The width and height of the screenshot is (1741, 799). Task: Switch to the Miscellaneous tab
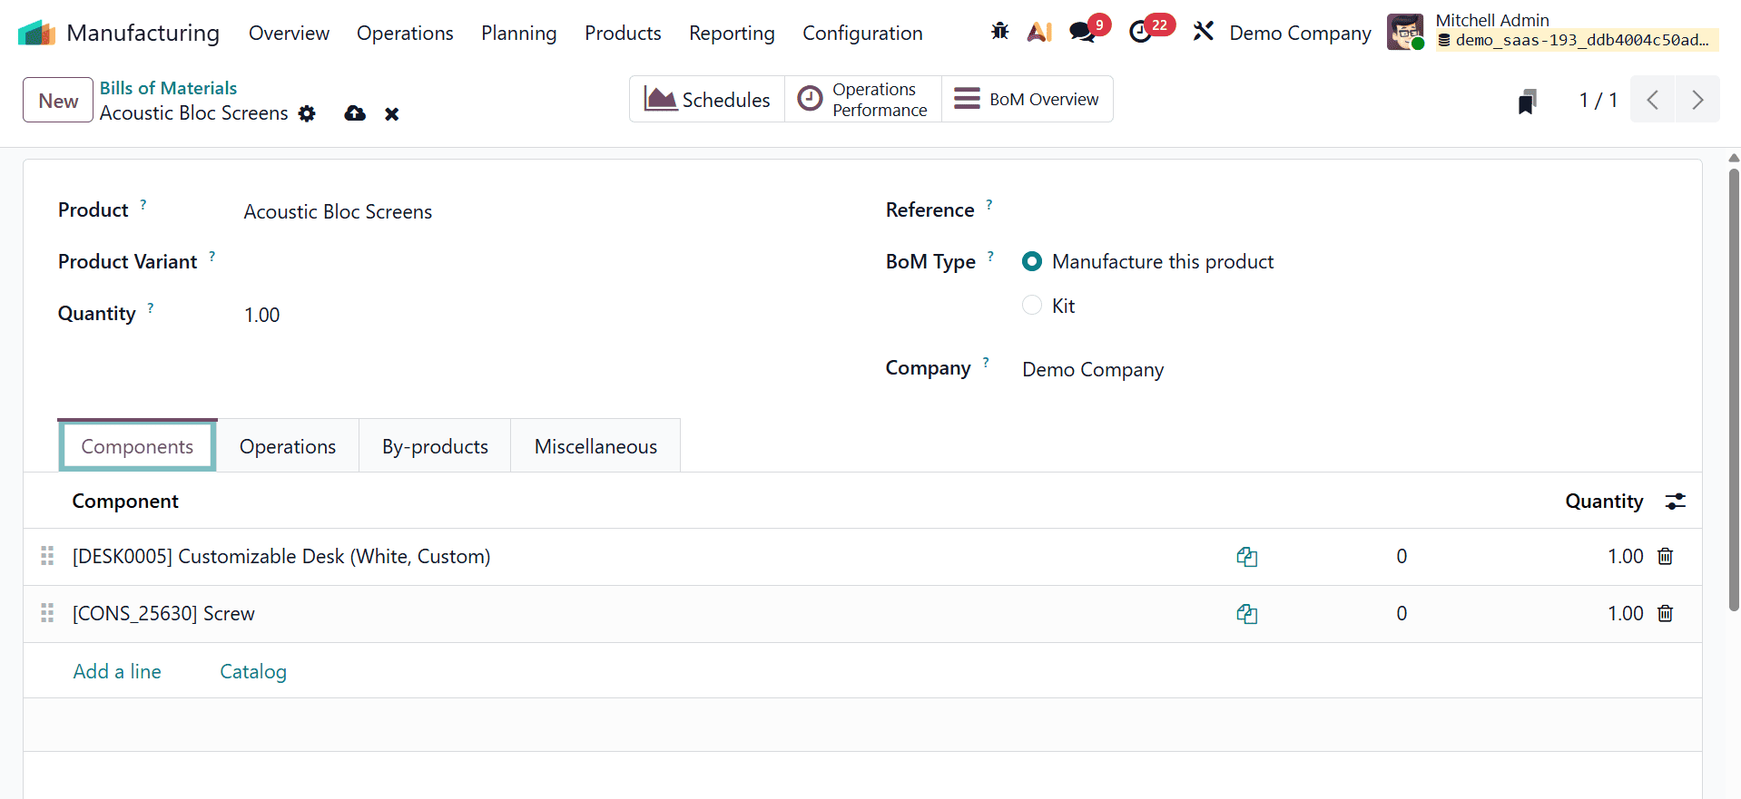tap(595, 446)
